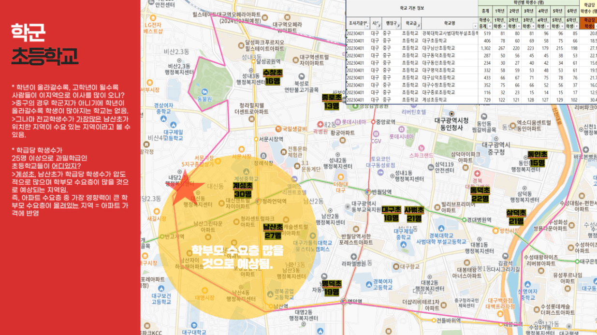Click the 남산초 27명 map label
The width and height of the screenshot is (597, 335).
(273, 232)
